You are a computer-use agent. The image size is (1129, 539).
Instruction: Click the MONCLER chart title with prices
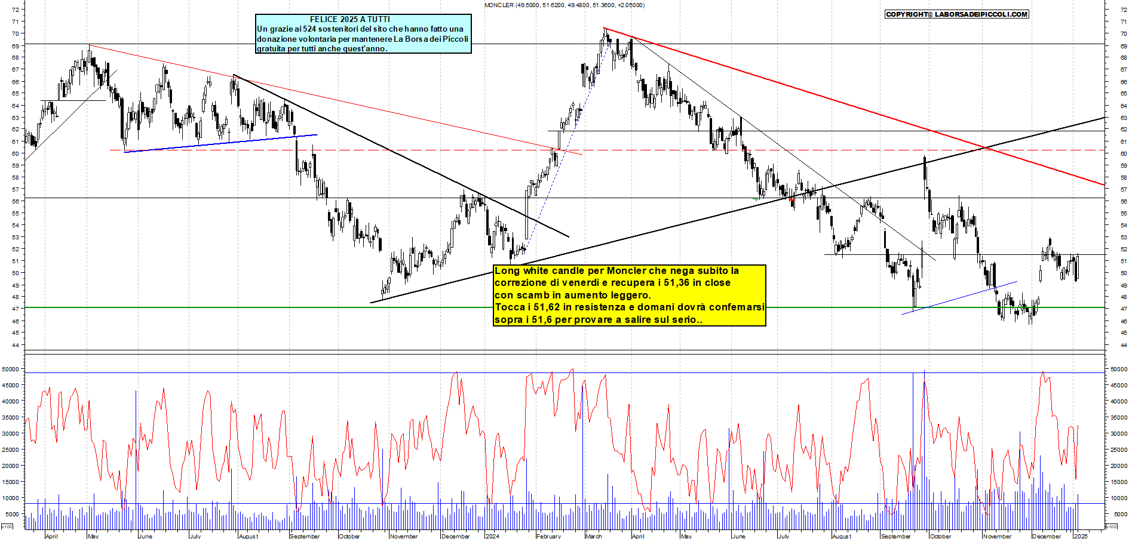click(564, 5)
